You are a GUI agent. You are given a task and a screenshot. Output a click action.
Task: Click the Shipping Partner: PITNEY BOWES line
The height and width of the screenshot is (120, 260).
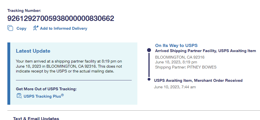click(186, 67)
